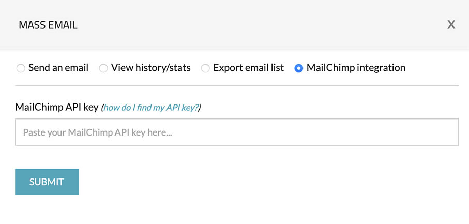469x224 pixels.
Task: Pick the "Export email list" radio button
Action: pos(205,68)
